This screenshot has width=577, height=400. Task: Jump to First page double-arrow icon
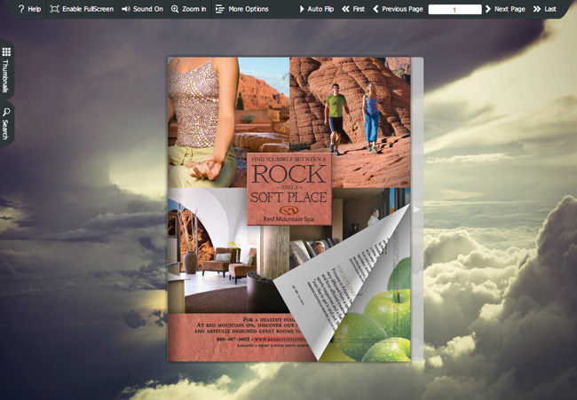(x=345, y=9)
